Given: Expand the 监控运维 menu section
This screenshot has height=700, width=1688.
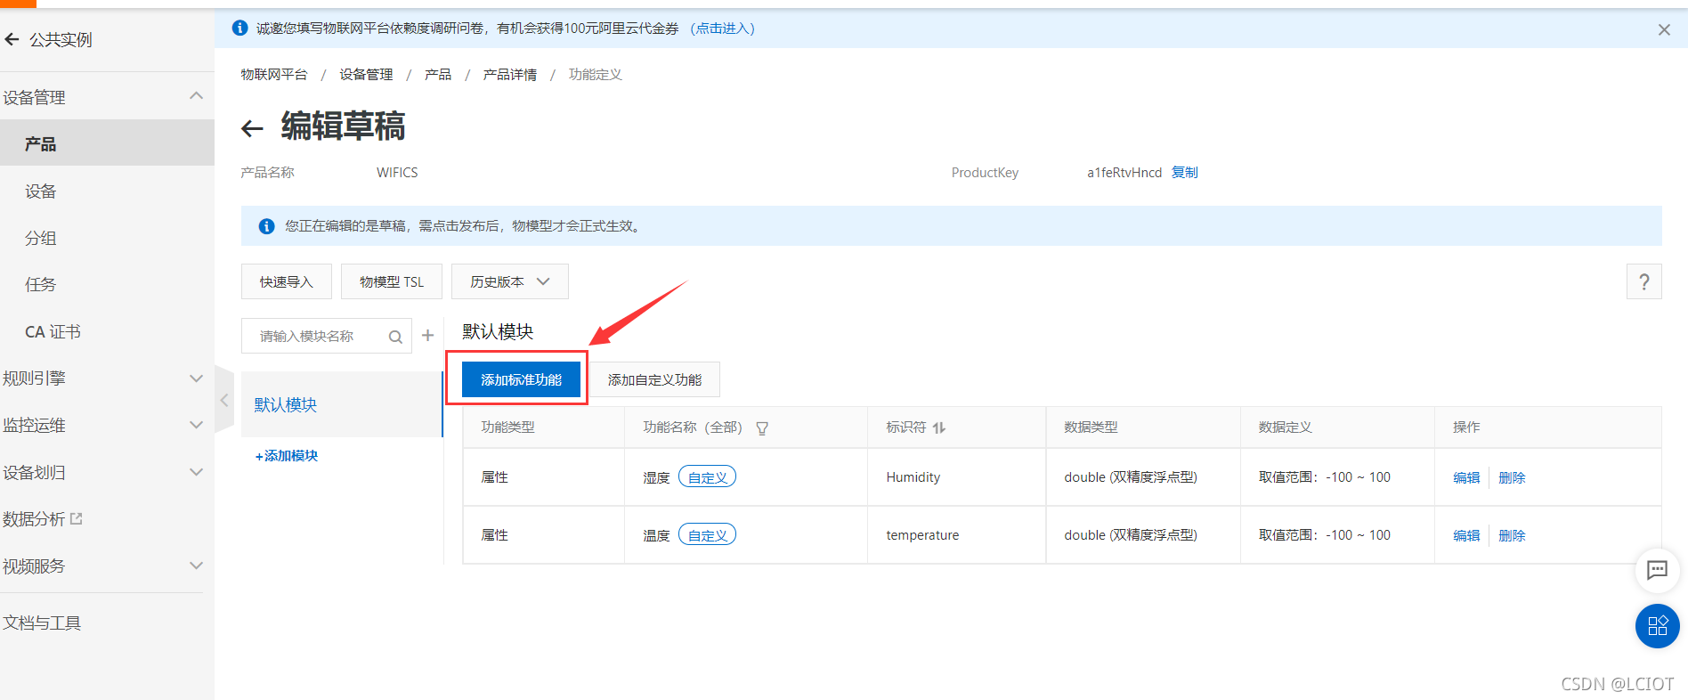Looking at the screenshot, I should (x=197, y=426).
